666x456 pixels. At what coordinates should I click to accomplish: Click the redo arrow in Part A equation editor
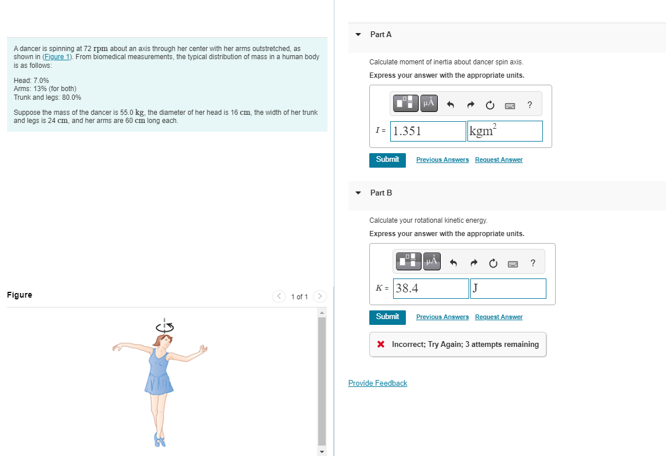(470, 104)
